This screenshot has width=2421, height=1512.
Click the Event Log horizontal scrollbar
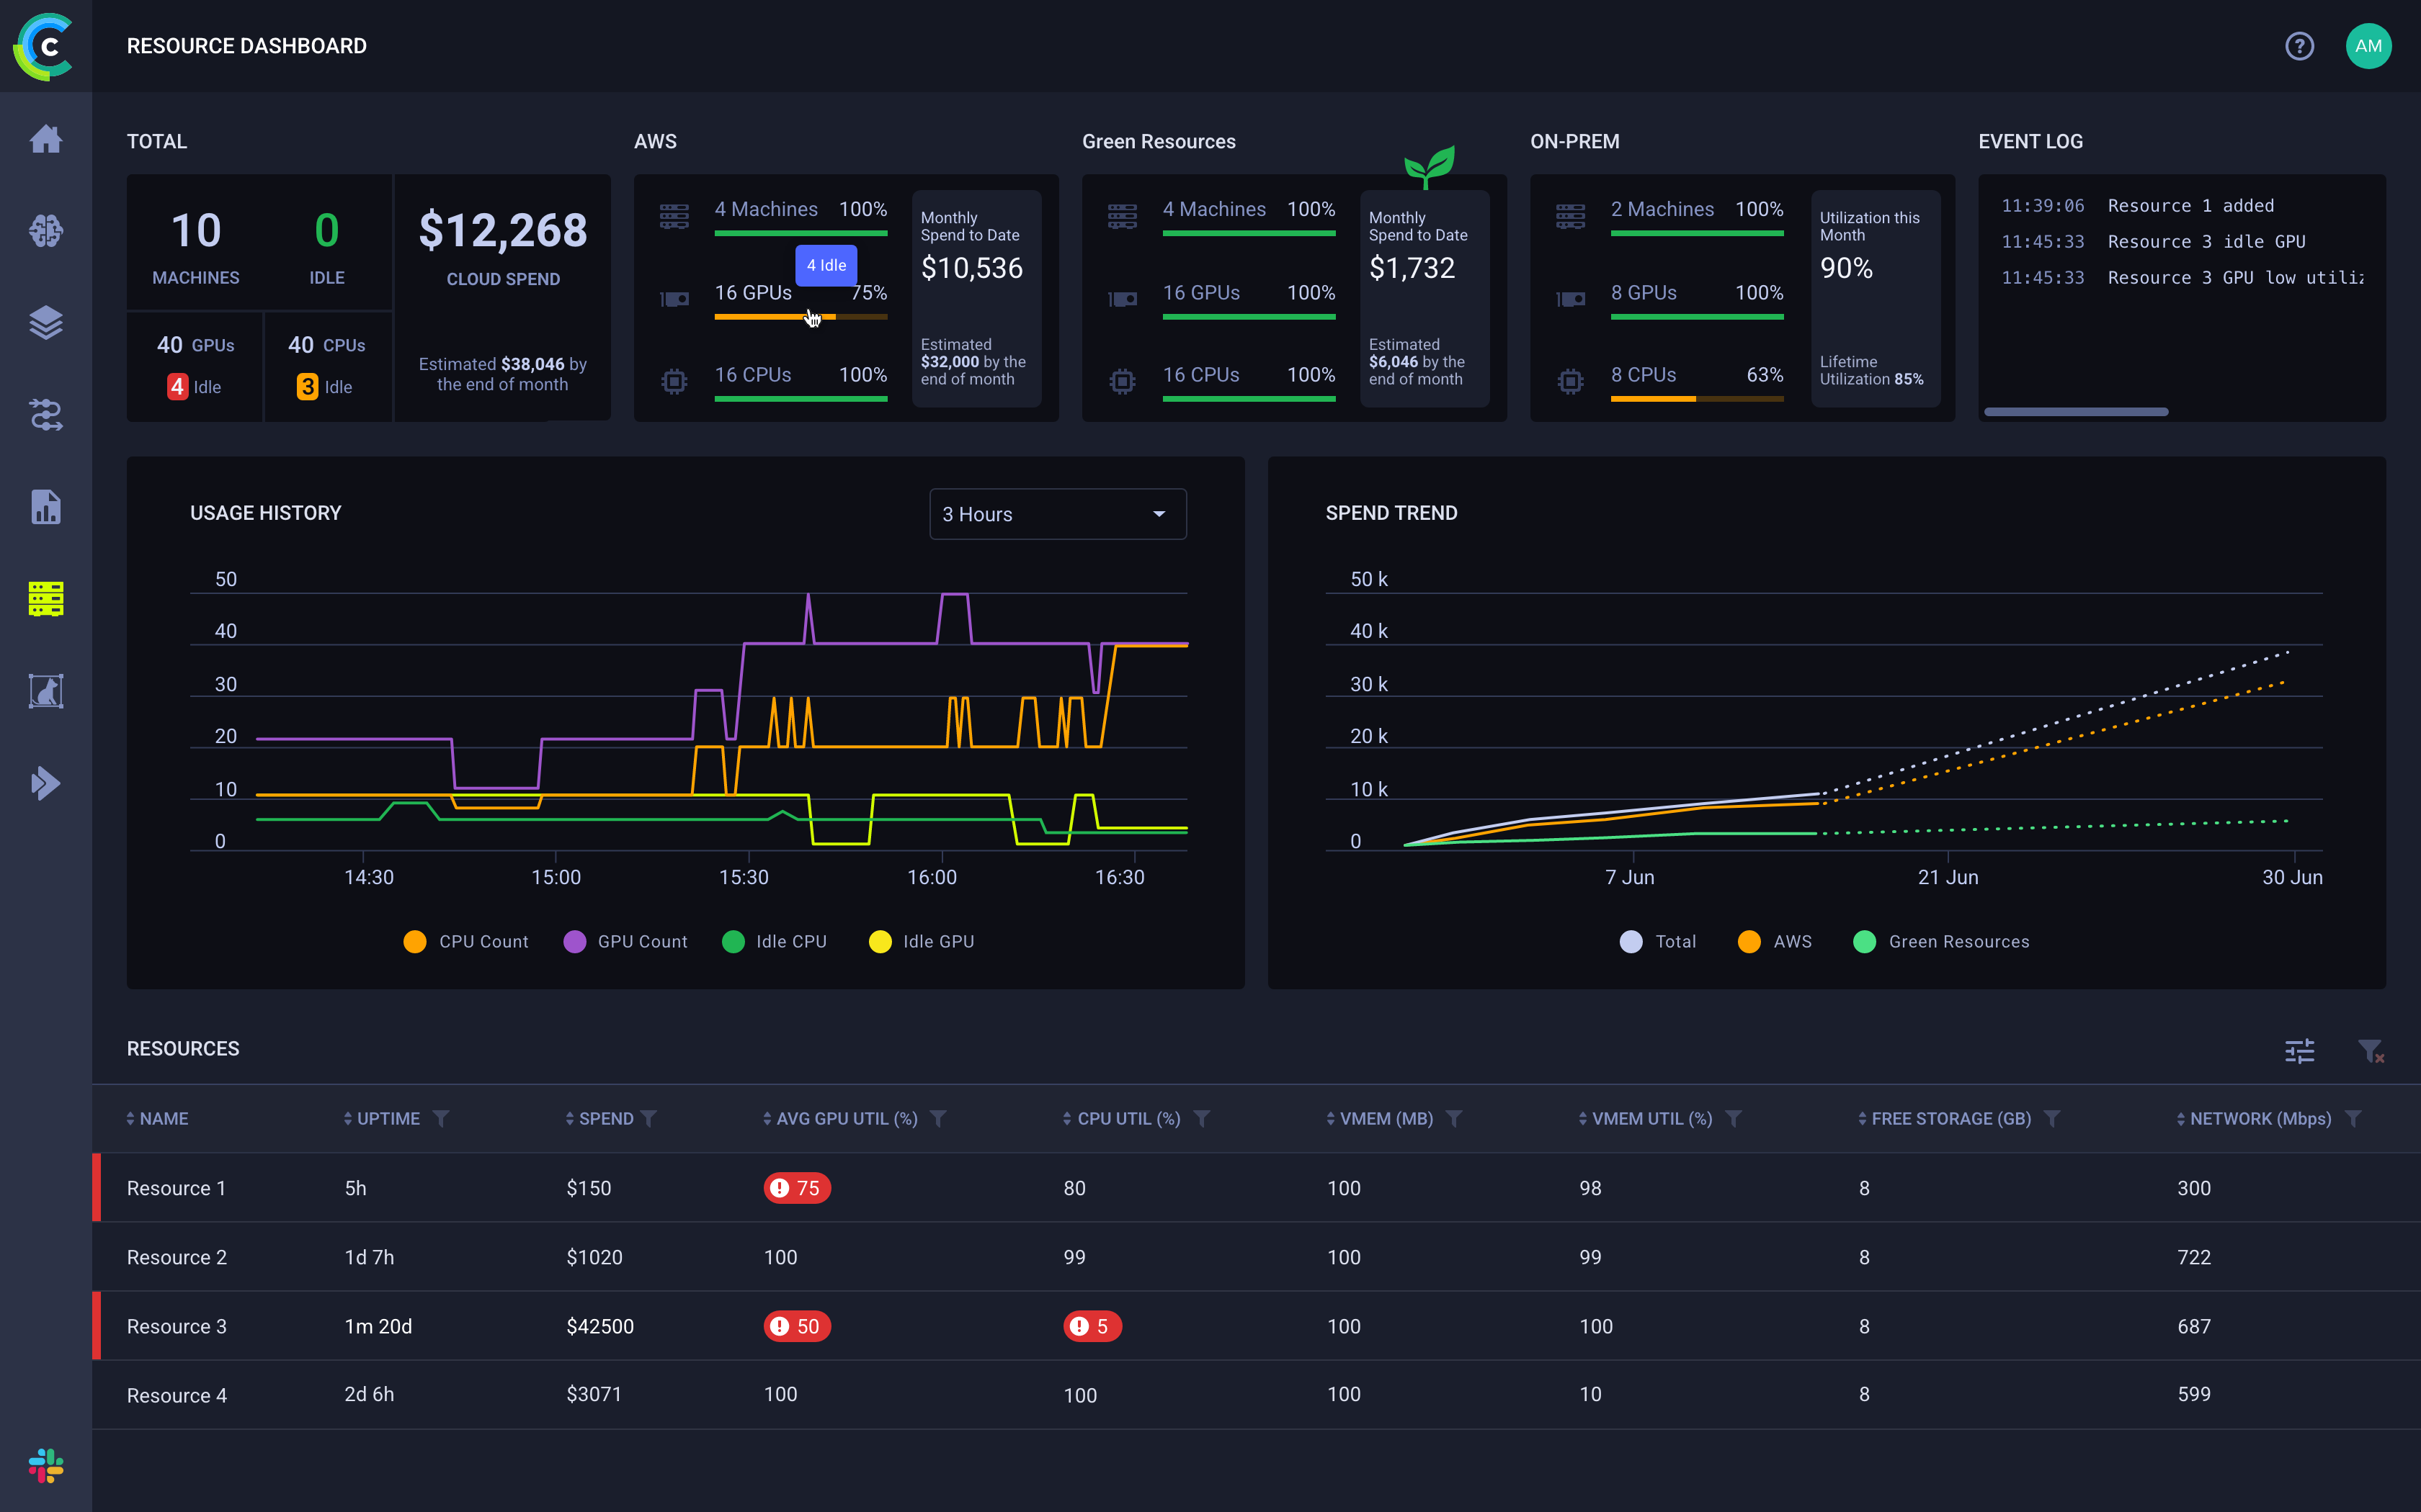(x=2076, y=412)
